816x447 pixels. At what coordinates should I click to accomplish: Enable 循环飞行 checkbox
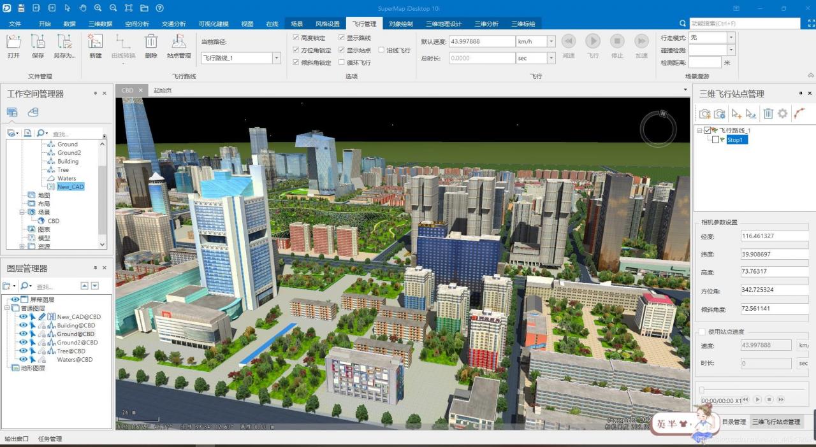pyautogui.click(x=342, y=62)
